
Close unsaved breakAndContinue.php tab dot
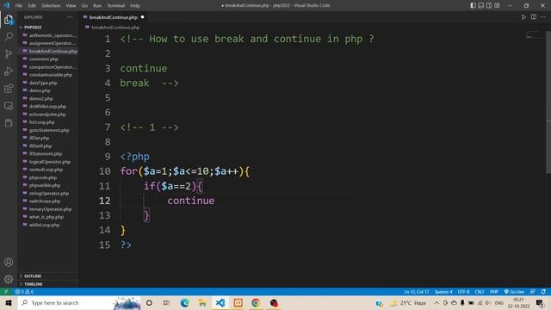pyautogui.click(x=142, y=17)
